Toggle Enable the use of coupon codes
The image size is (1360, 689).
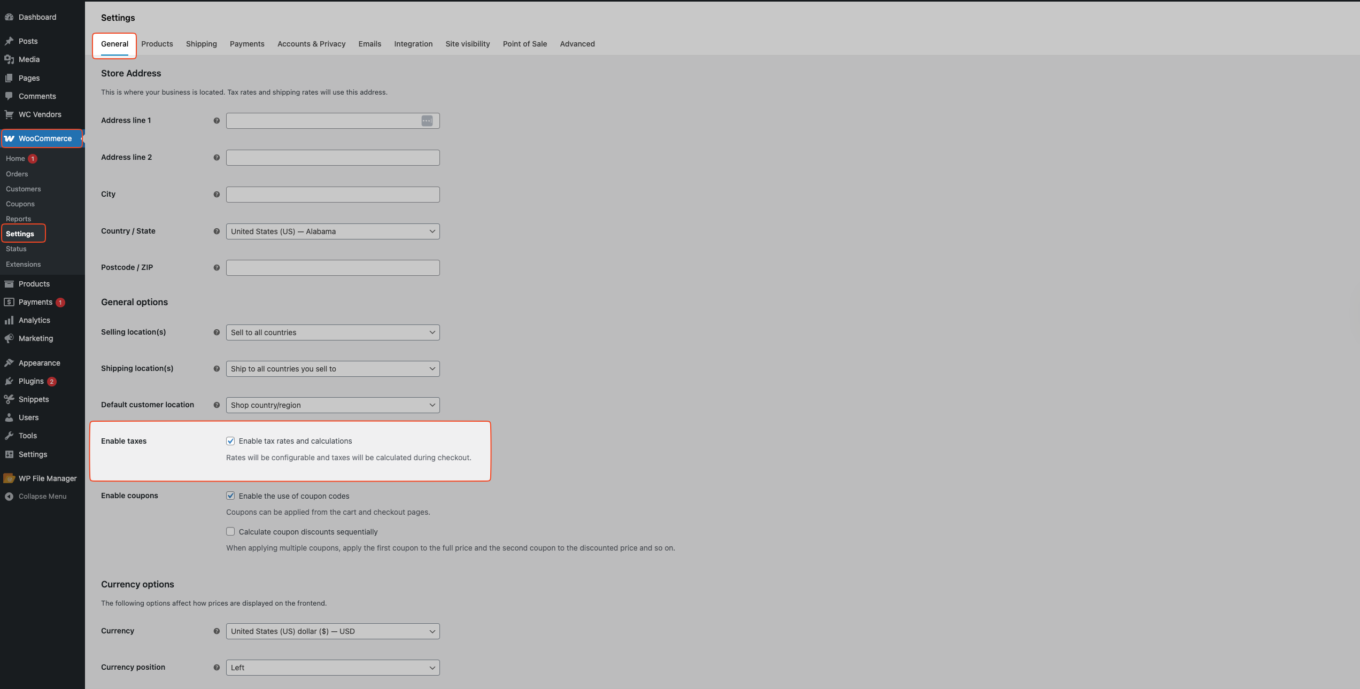(x=230, y=496)
